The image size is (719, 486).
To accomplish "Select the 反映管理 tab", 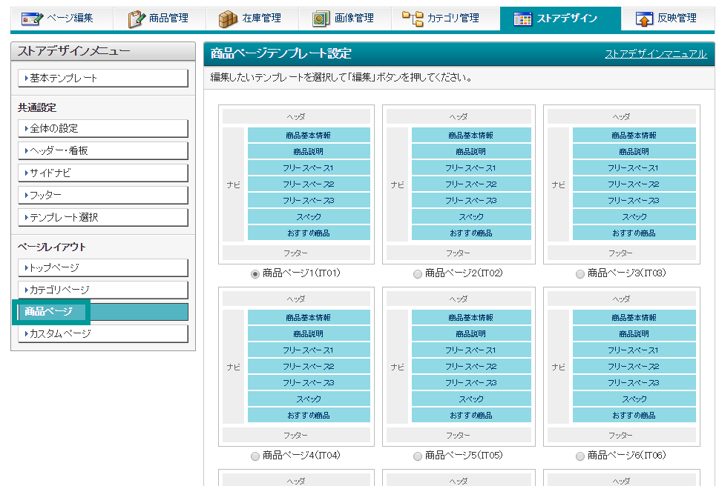I will tap(668, 19).
